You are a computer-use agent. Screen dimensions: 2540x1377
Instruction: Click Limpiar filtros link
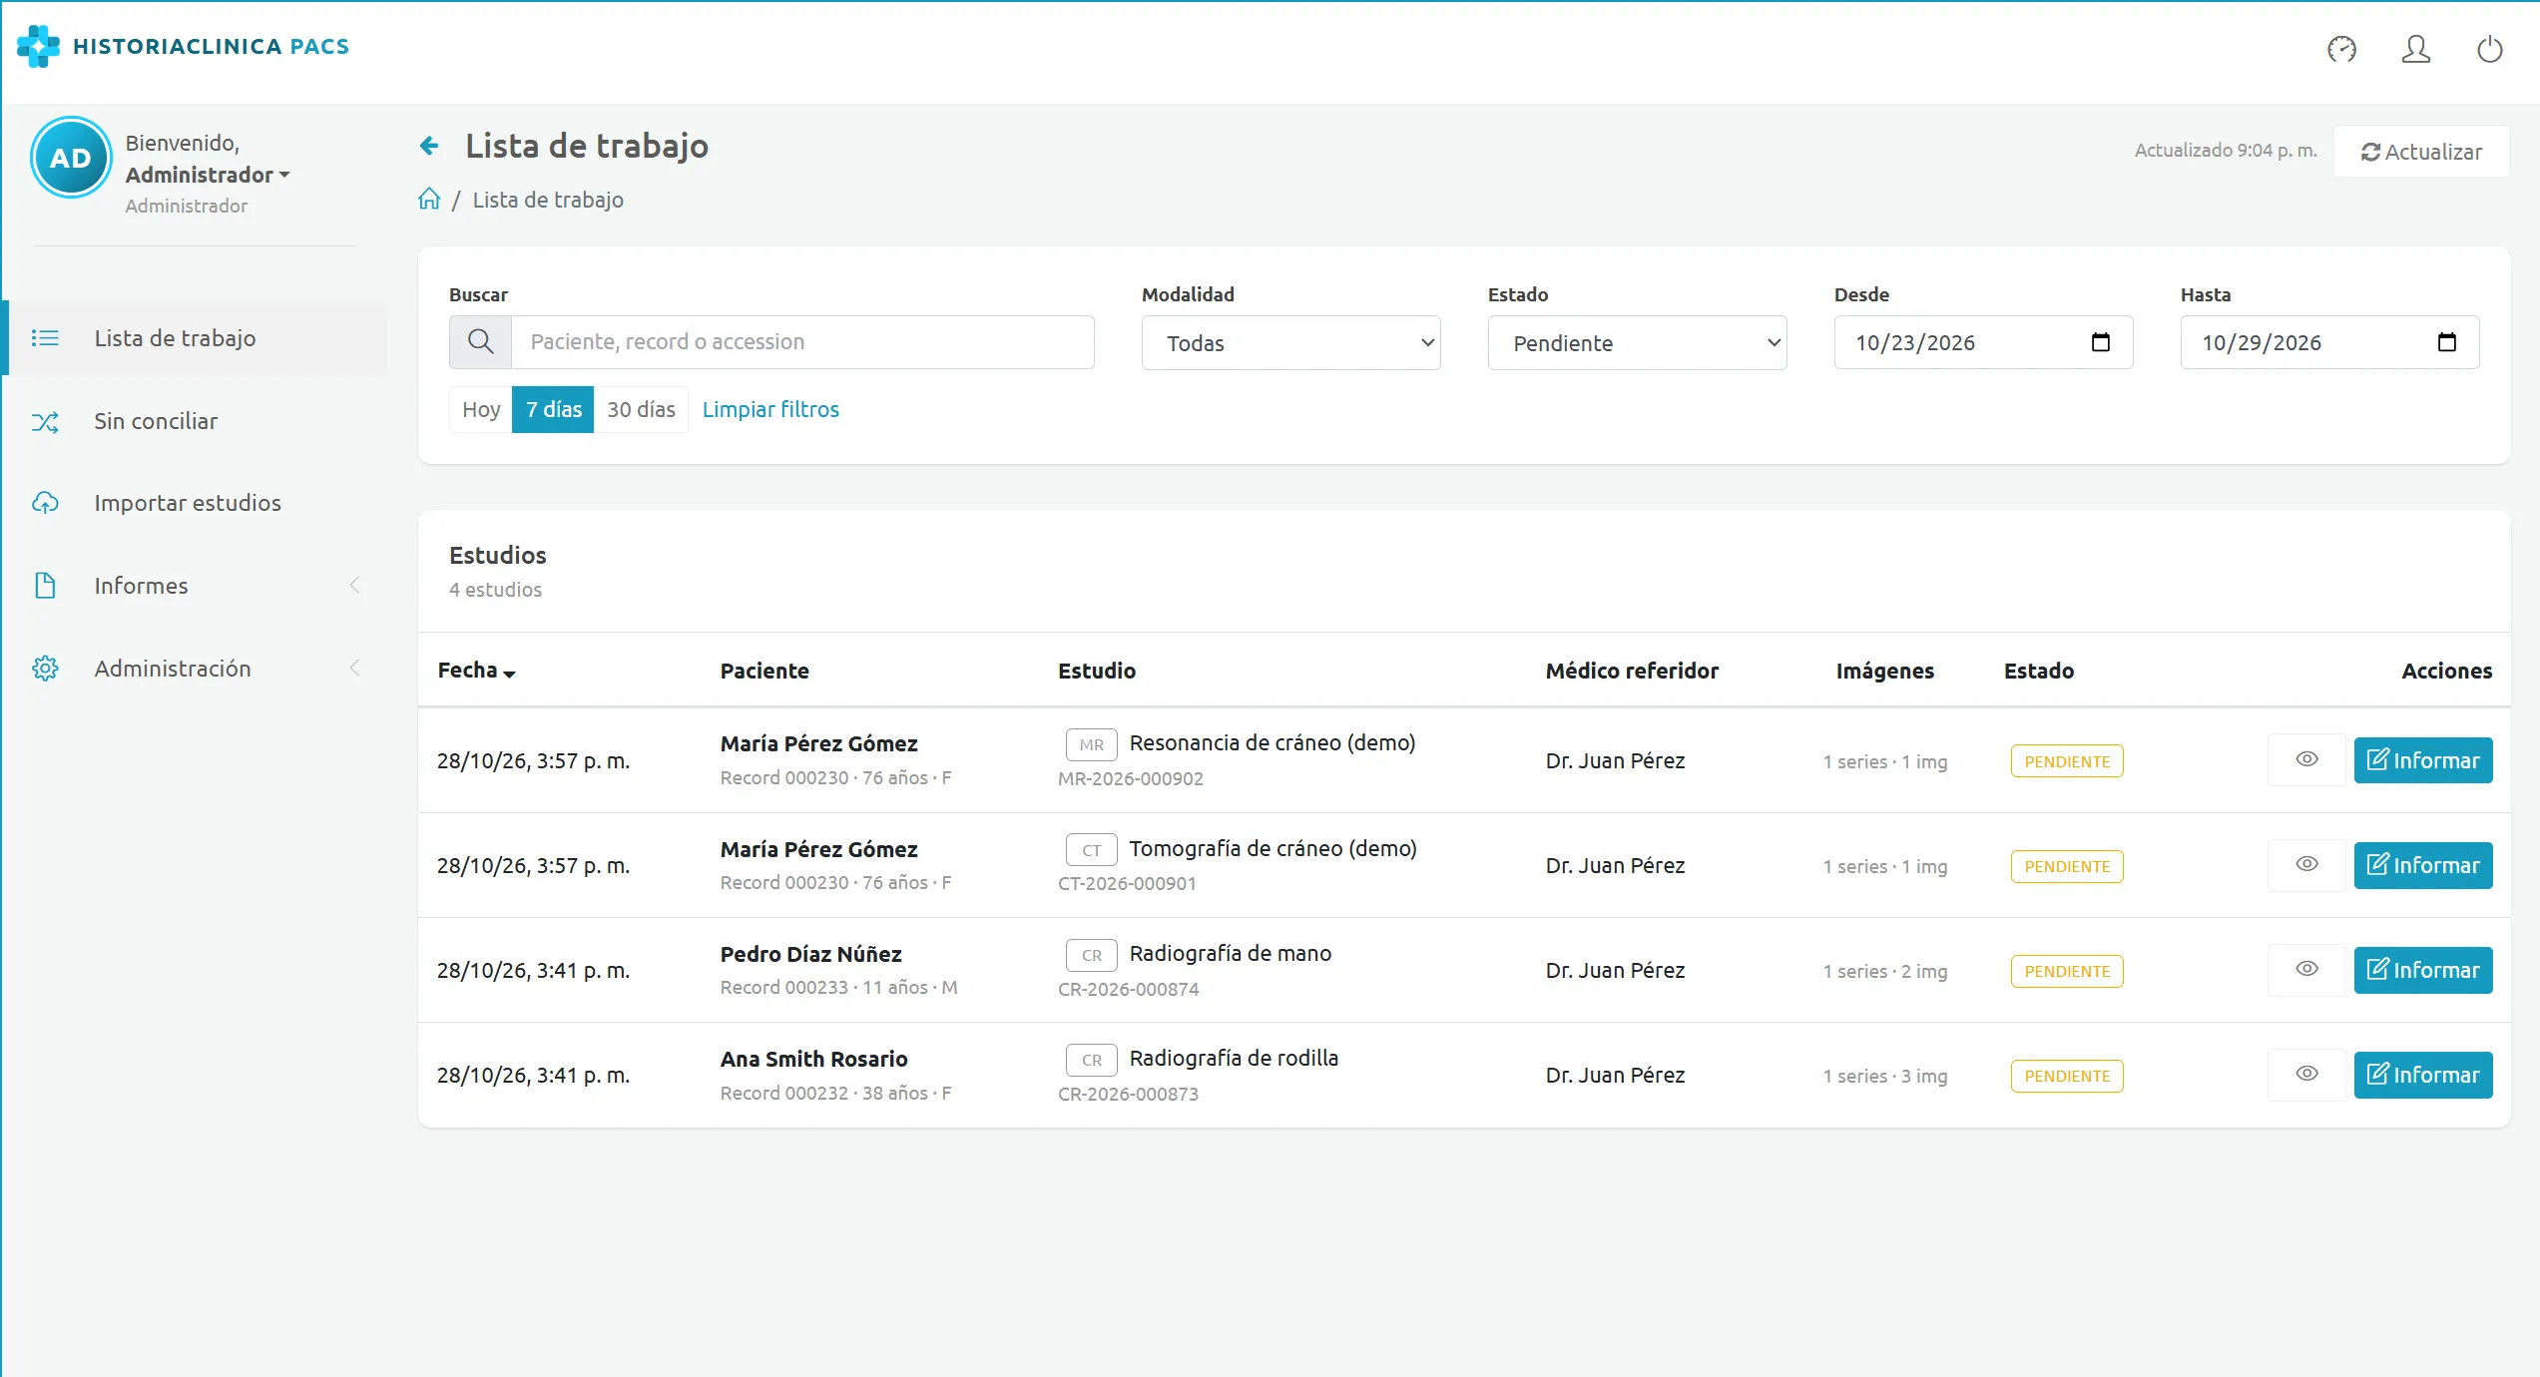pos(770,409)
